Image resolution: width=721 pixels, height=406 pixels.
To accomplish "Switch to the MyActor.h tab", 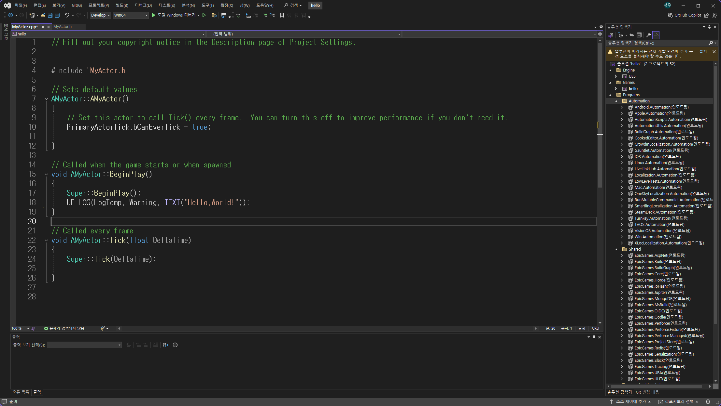I will 63,27.
